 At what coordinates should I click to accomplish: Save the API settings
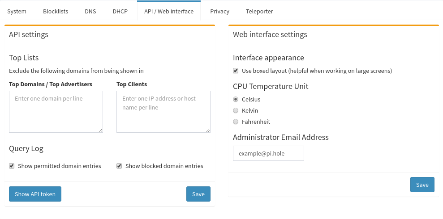(198, 194)
